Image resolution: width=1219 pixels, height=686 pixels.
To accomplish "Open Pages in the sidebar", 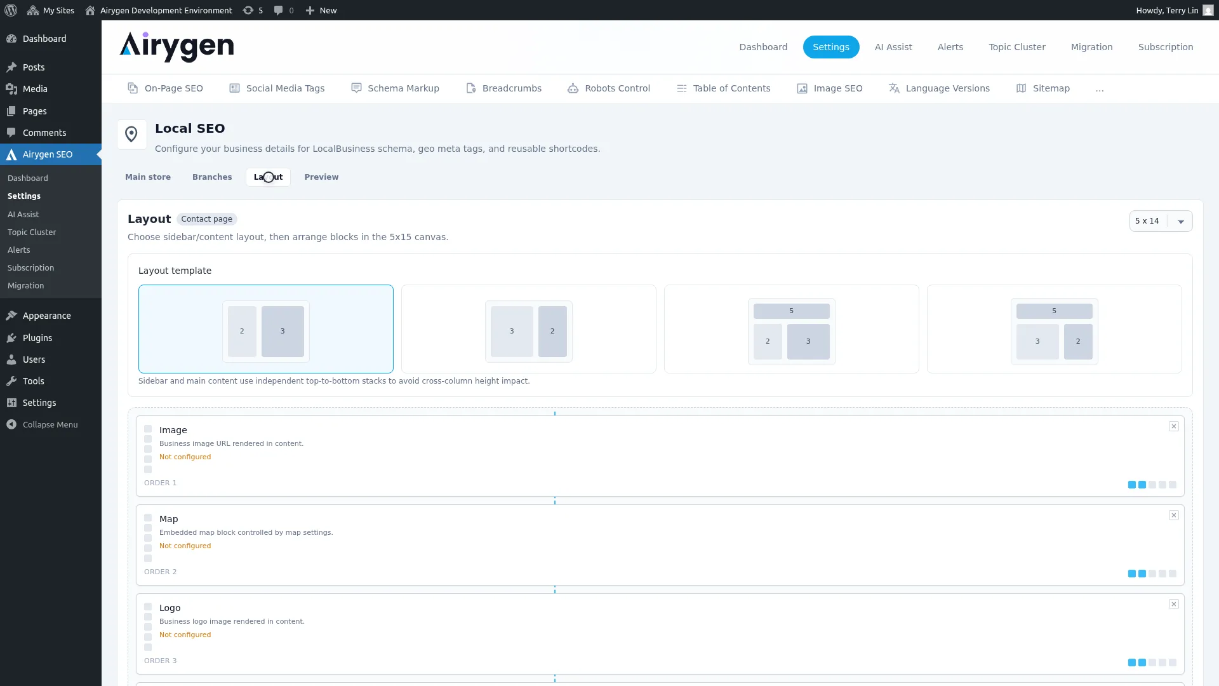I will [x=51, y=111].
